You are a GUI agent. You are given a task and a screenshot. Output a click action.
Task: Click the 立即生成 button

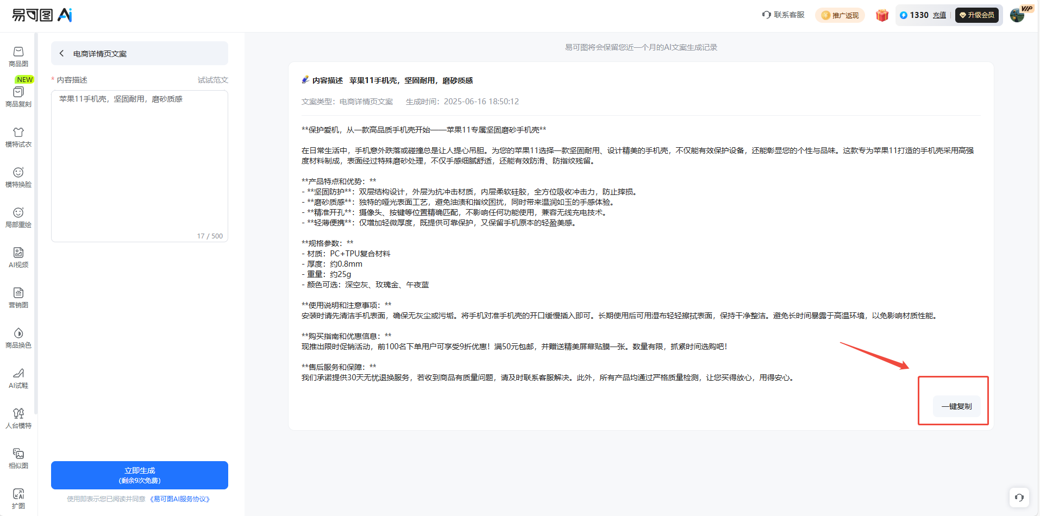coord(140,475)
